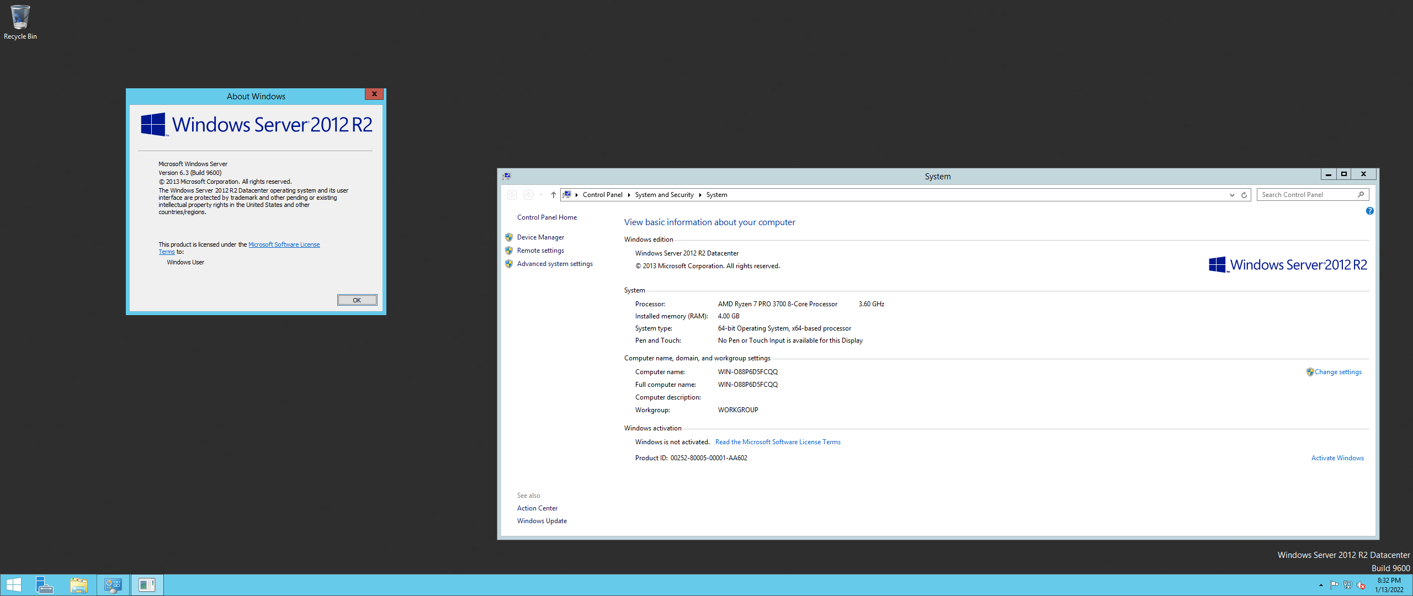Open Advanced system settings link
The height and width of the screenshot is (596, 1413).
pyautogui.click(x=555, y=264)
